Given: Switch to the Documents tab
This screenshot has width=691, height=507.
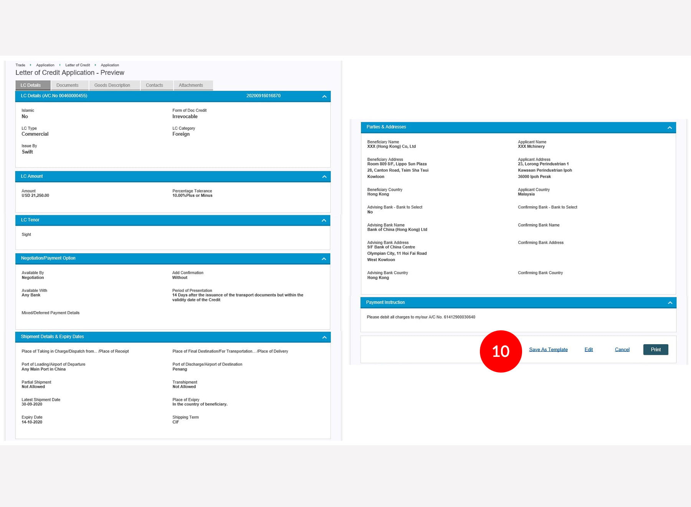Looking at the screenshot, I should [x=68, y=85].
